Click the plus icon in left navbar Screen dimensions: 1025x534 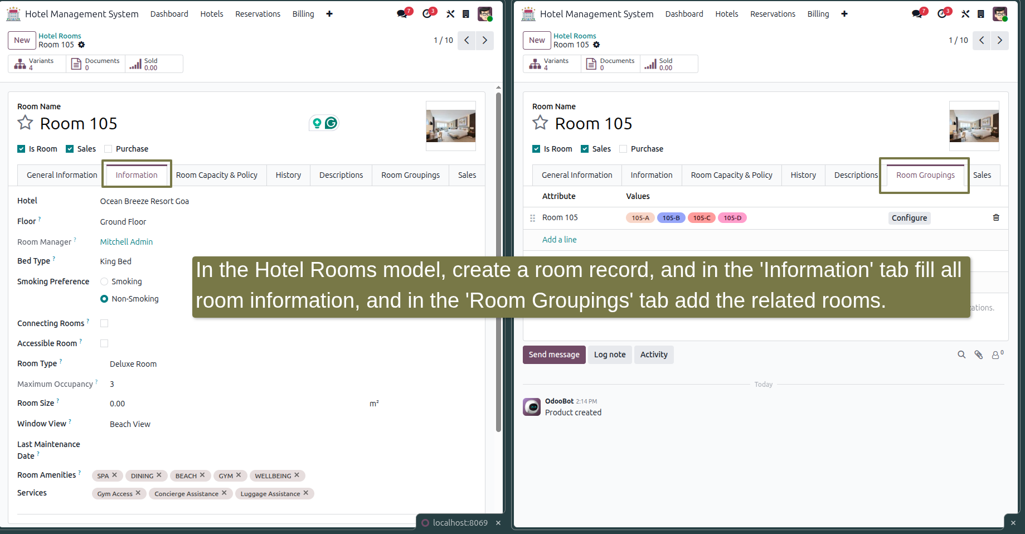coord(329,14)
